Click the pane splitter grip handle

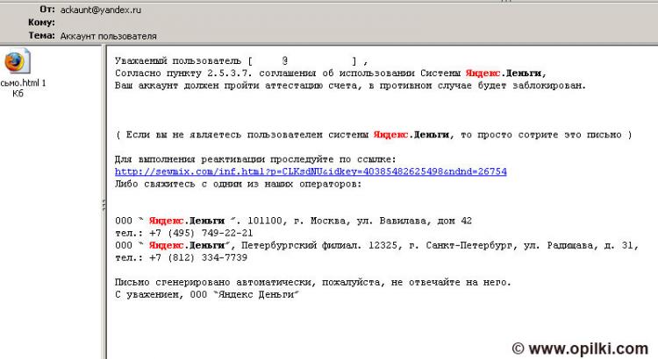coord(103,204)
